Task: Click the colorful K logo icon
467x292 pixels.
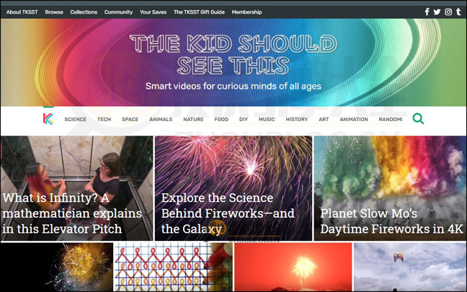Action: pyautogui.click(x=48, y=118)
